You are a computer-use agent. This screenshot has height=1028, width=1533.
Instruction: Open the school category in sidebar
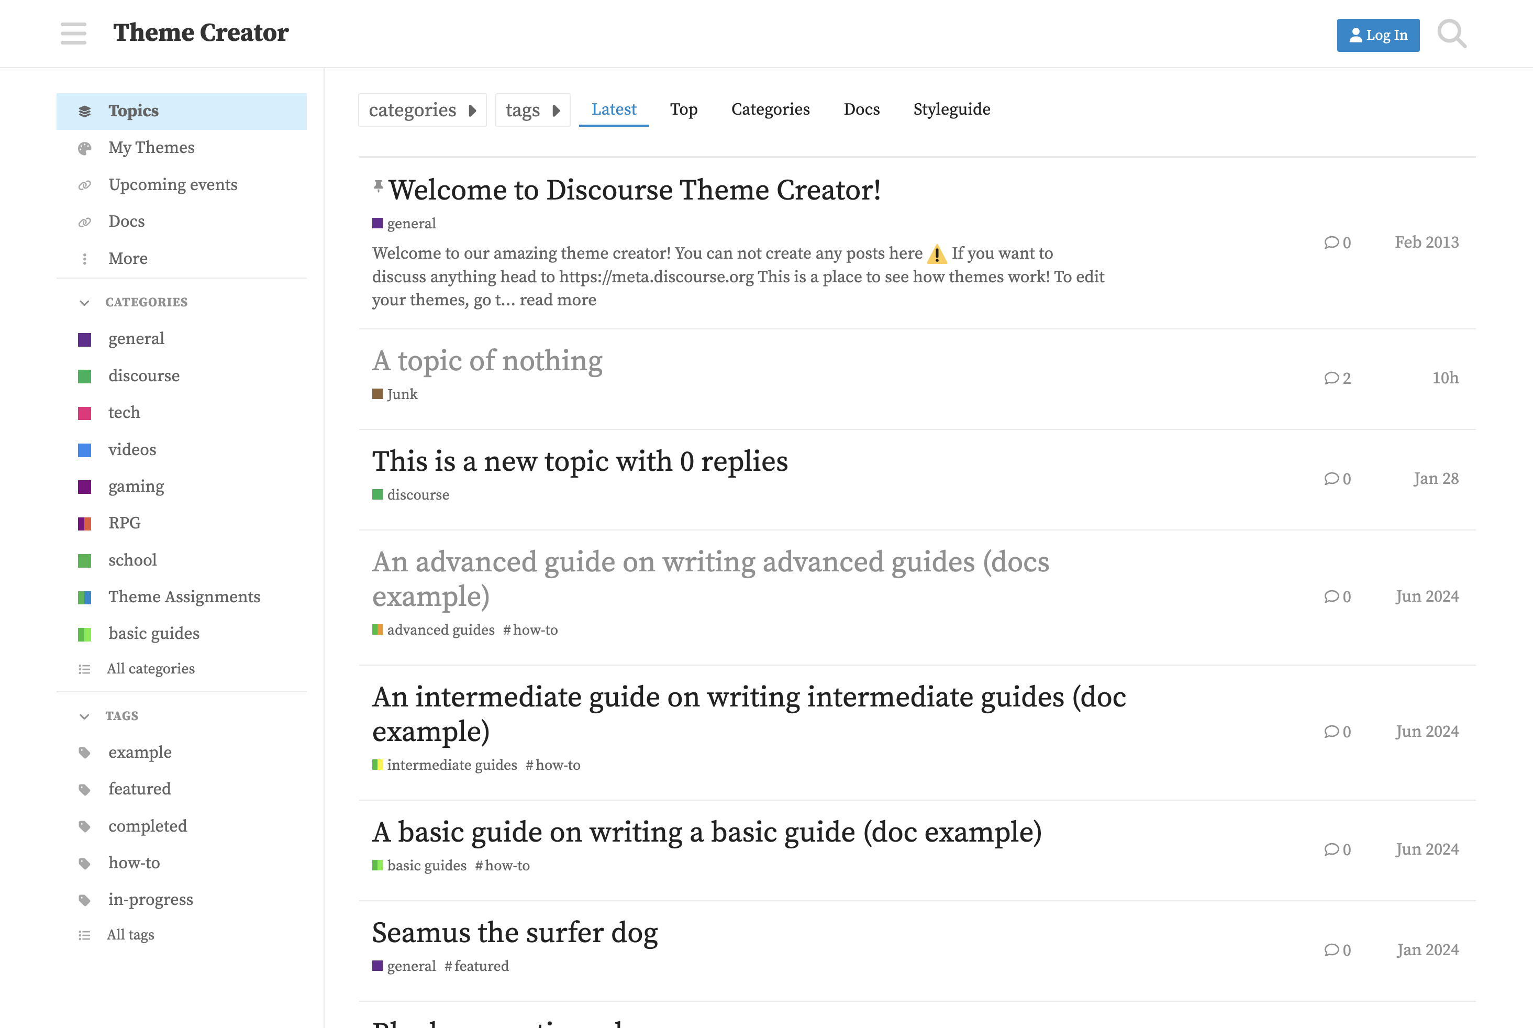[181, 560]
